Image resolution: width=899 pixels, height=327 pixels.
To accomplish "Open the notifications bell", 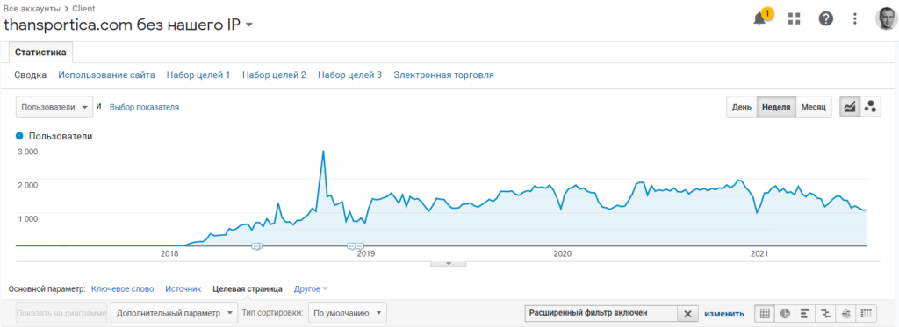I will (x=760, y=19).
